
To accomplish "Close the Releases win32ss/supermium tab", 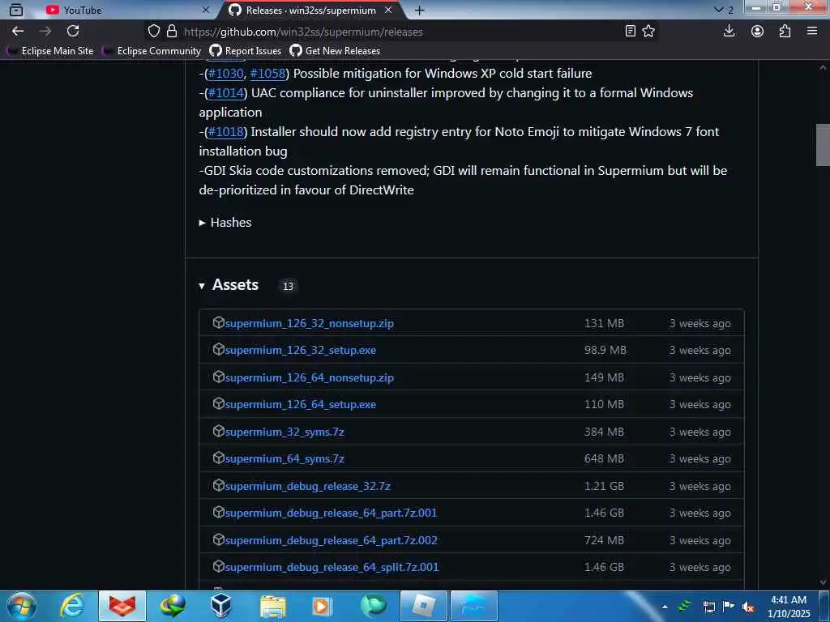I will click(x=388, y=10).
